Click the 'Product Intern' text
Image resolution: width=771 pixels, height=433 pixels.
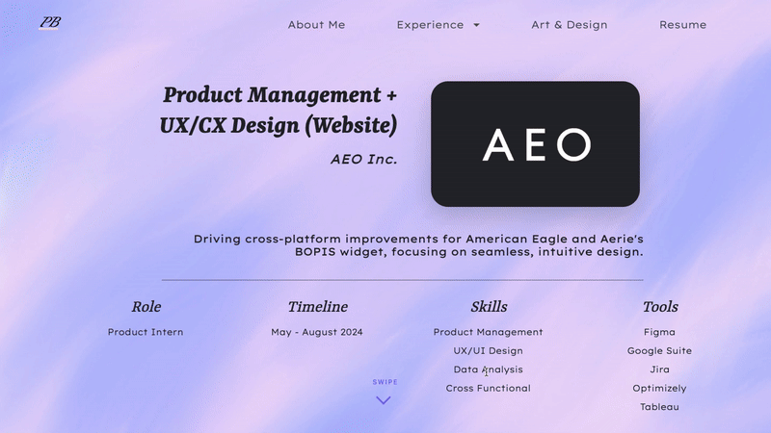coord(146,332)
